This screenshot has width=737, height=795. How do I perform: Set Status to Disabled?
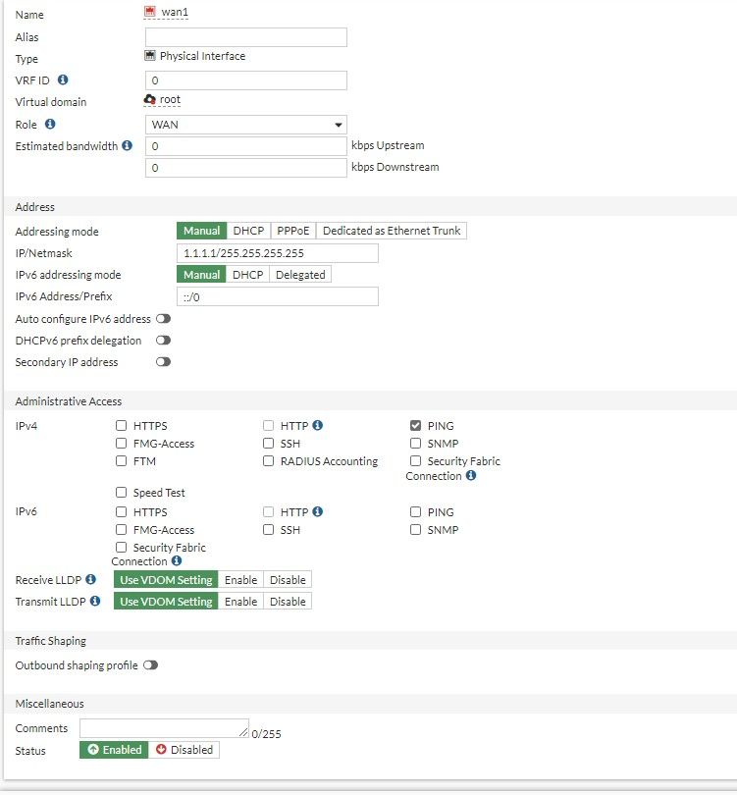[184, 750]
